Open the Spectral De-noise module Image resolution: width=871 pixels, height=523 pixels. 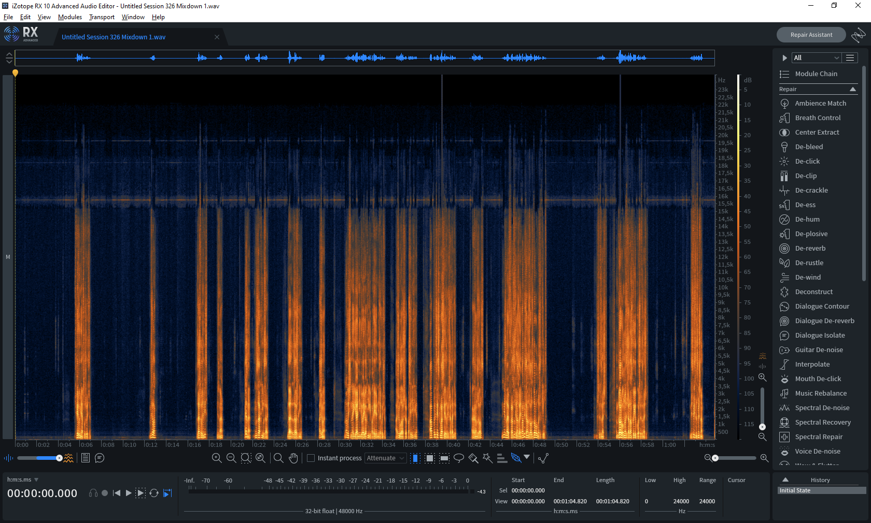tap(822, 408)
